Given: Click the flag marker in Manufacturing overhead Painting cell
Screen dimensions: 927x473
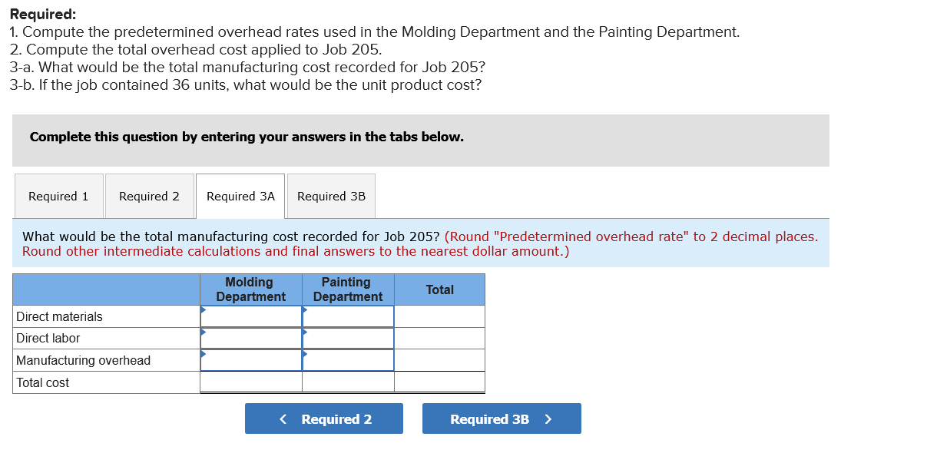Looking at the screenshot, I should coord(305,354).
